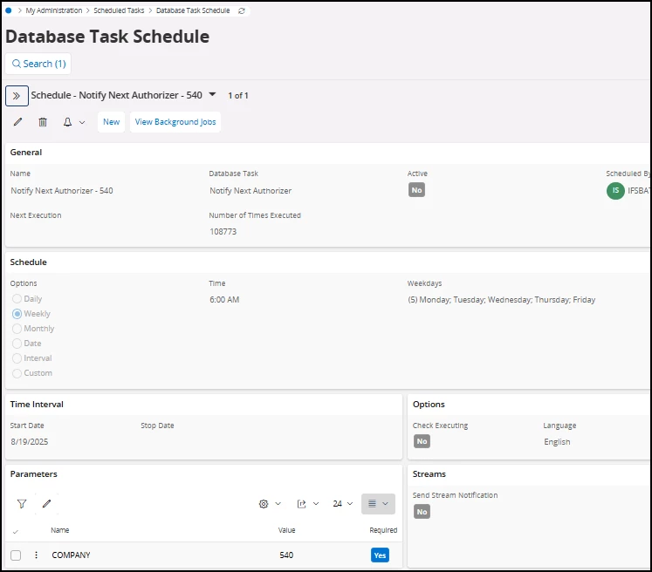Click the Language English value
652x572 pixels.
(557, 441)
